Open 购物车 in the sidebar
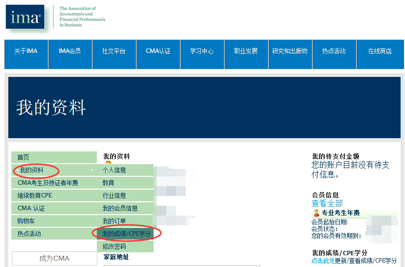Screen dimensions: 405x267 pyautogui.click(x=54, y=221)
